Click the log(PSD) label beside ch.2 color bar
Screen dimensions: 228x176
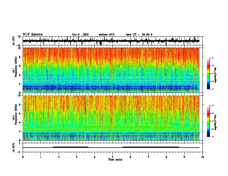pos(216,122)
